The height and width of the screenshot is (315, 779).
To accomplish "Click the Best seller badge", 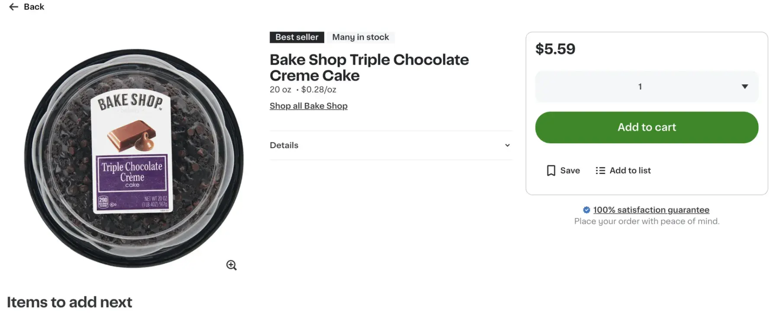I will [x=296, y=37].
